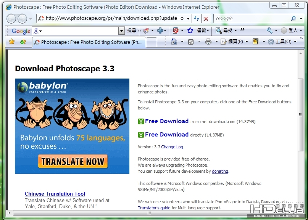Click the Google search box at the top right
The image size is (308, 220).
pyautogui.click(x=252, y=19)
